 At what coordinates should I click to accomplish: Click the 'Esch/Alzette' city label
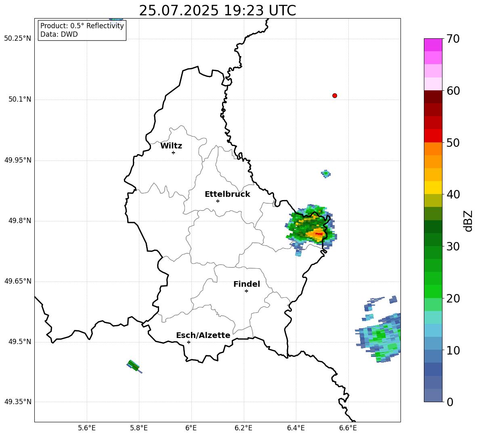click(203, 335)
